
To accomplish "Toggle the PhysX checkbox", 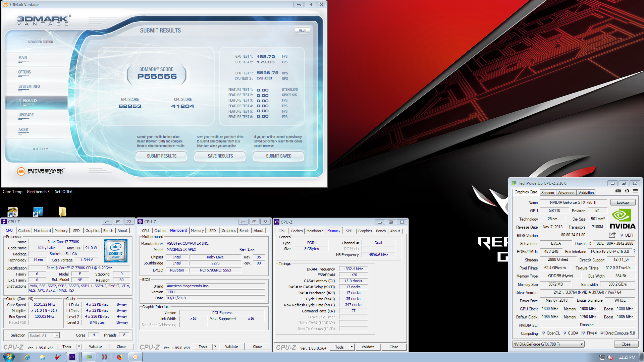I will 584,333.
